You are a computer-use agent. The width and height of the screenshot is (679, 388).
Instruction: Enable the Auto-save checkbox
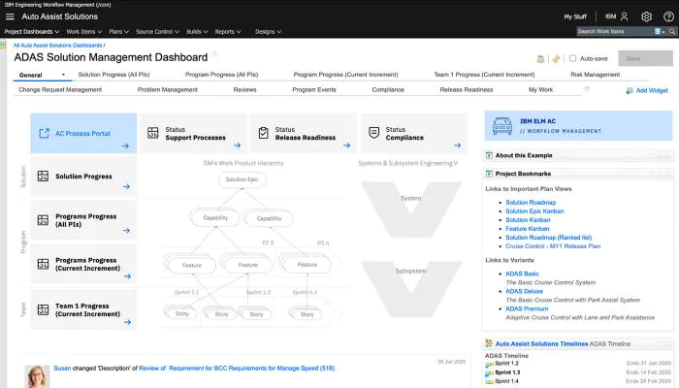point(572,59)
